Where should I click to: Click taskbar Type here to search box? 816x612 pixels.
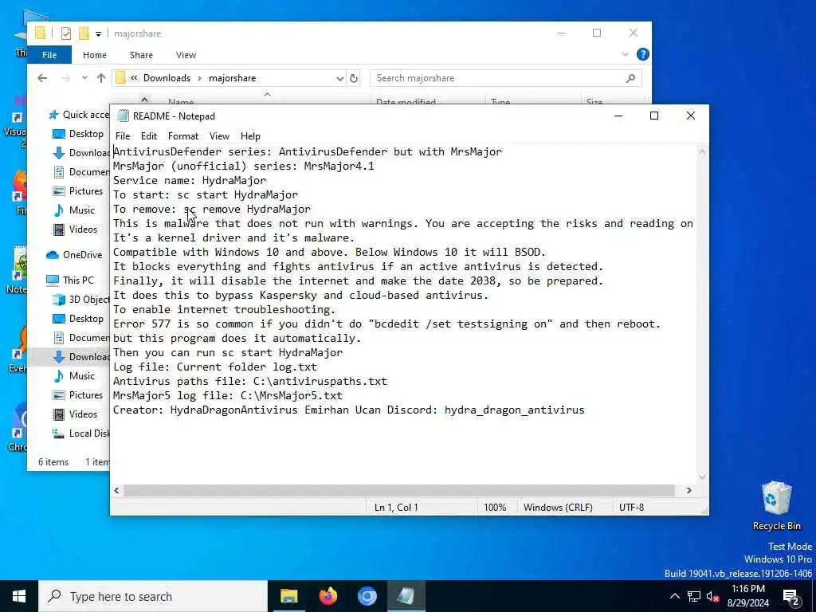pyautogui.click(x=153, y=596)
